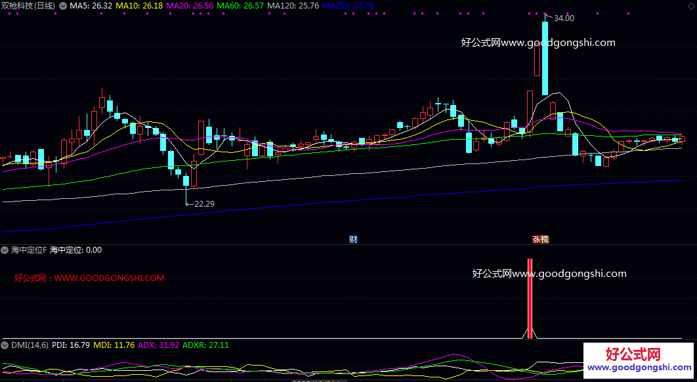Screen dimensions: 697x382
Task: Click the MDI: 11.76 value
Action: click(x=114, y=345)
